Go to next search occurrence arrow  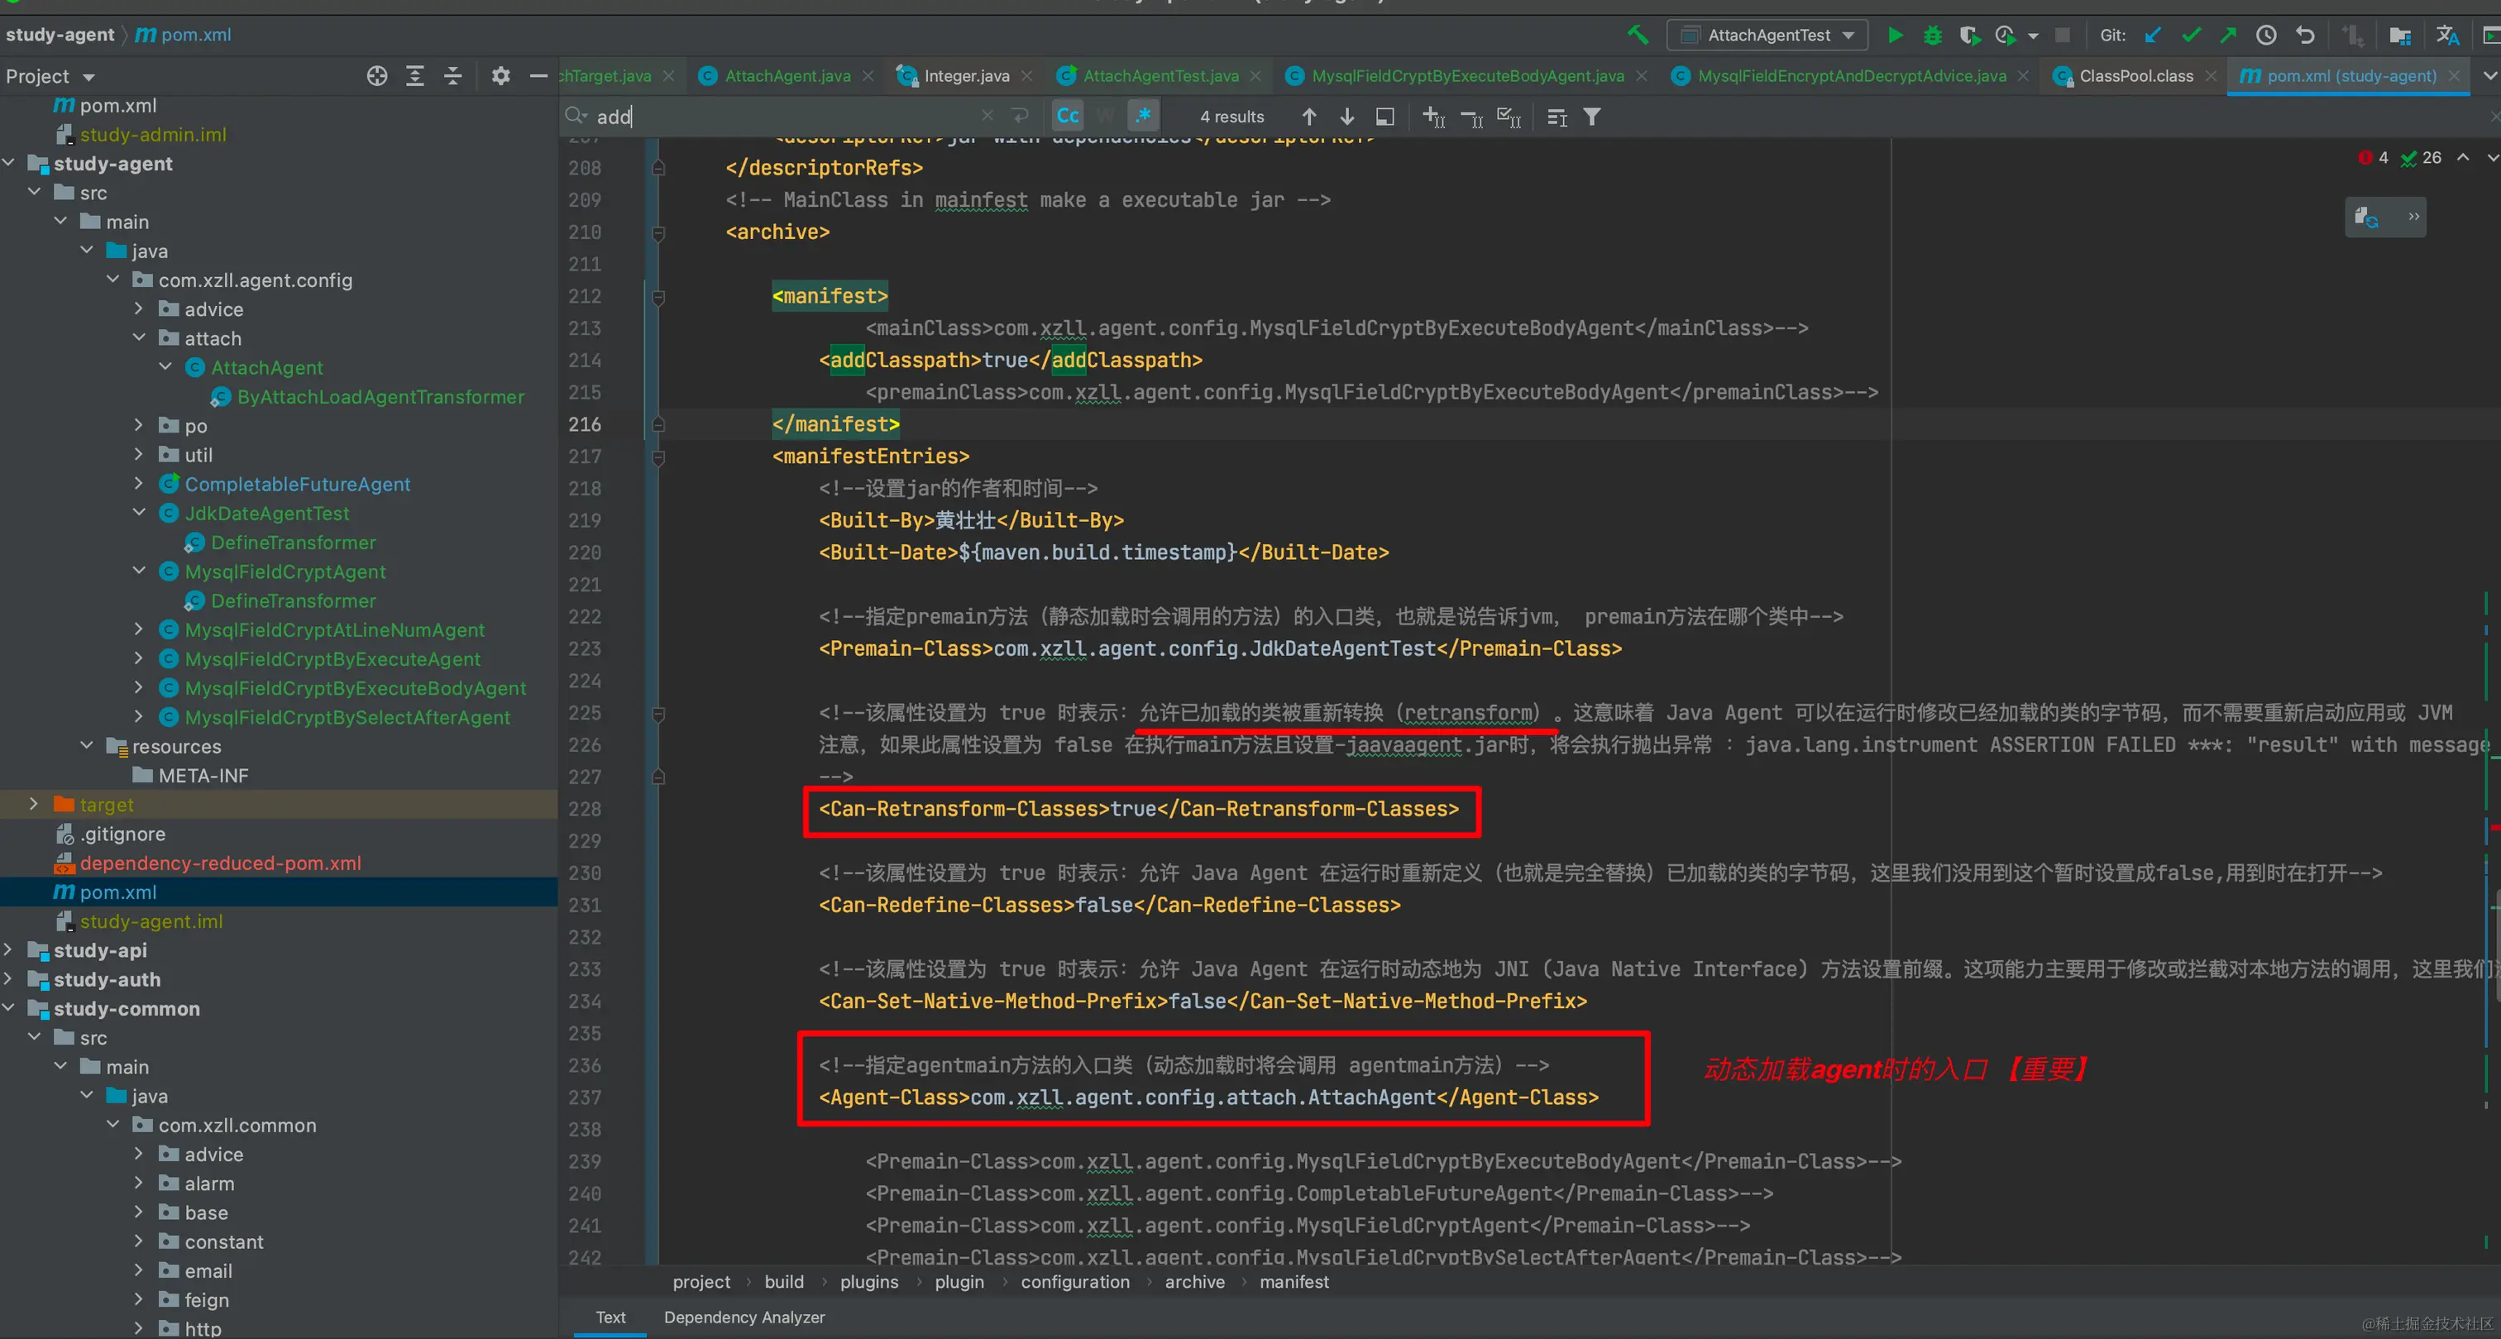[1346, 117]
